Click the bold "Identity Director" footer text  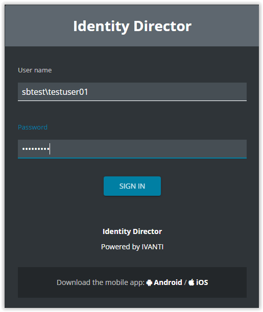tap(132, 231)
